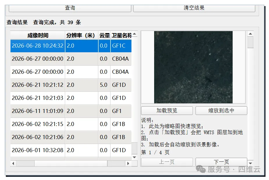
Task: Click table horizontal scrollbar right arrow
Action: (x=128, y=163)
